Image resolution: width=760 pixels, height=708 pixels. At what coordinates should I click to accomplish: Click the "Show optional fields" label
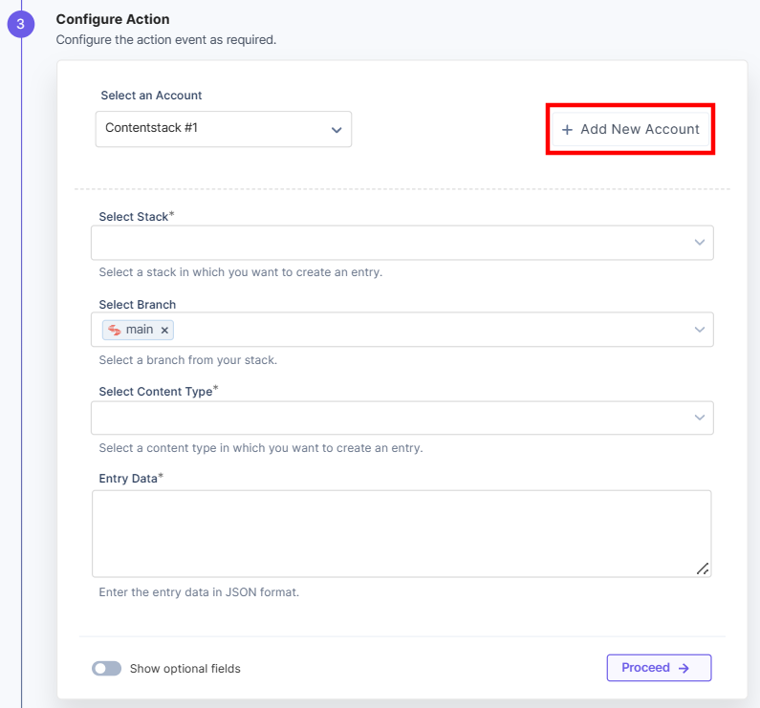click(x=185, y=669)
